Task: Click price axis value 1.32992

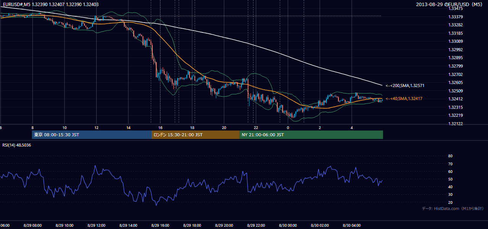Action: (456, 50)
